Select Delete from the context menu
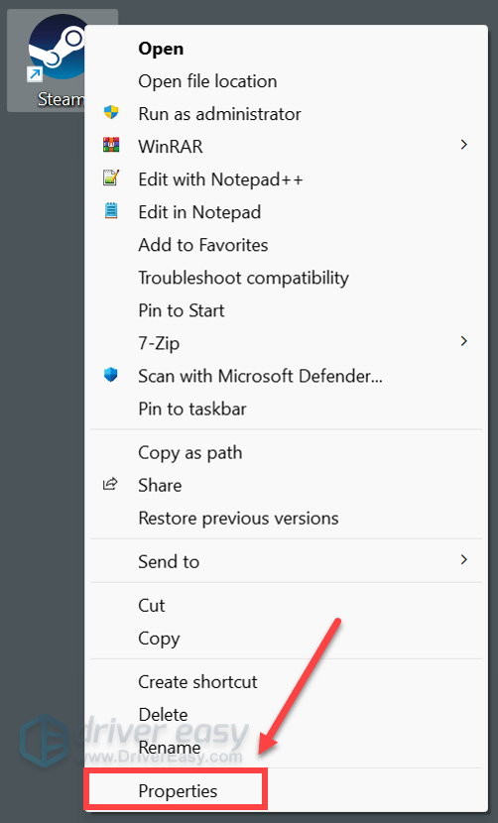Image resolution: width=498 pixels, height=823 pixels. point(163,715)
